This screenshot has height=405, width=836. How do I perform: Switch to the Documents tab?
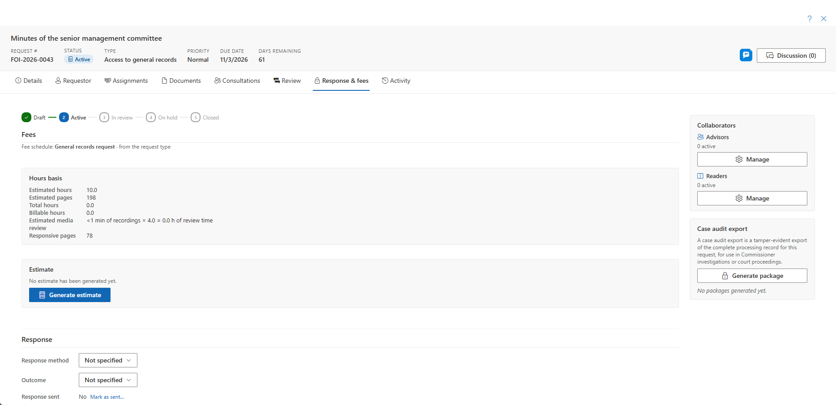[181, 81]
